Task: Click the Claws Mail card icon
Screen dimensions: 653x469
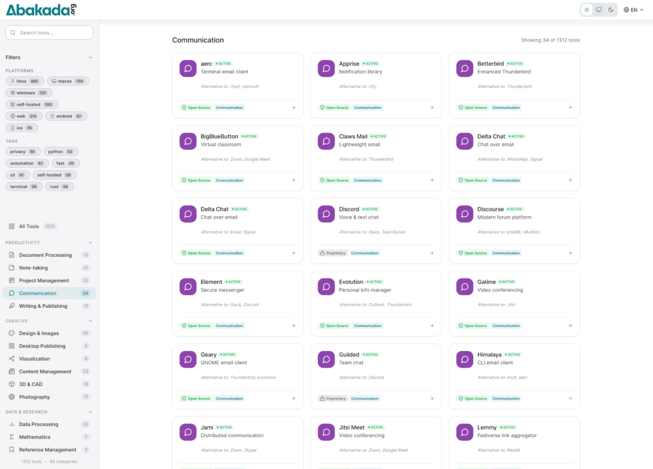Action: (326, 141)
